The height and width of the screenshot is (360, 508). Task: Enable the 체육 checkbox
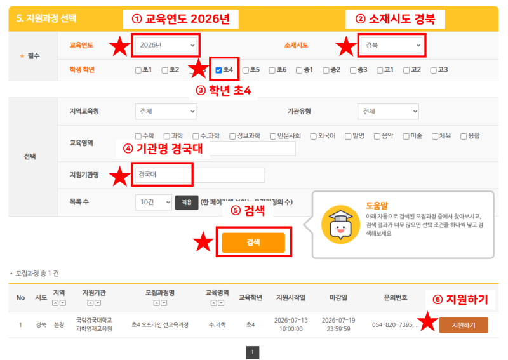click(435, 136)
